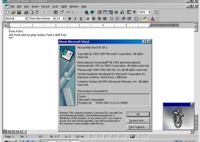Copy selection to clipboard
Image resolution: width=200 pixels, height=142 pixels.
tap(50, 12)
